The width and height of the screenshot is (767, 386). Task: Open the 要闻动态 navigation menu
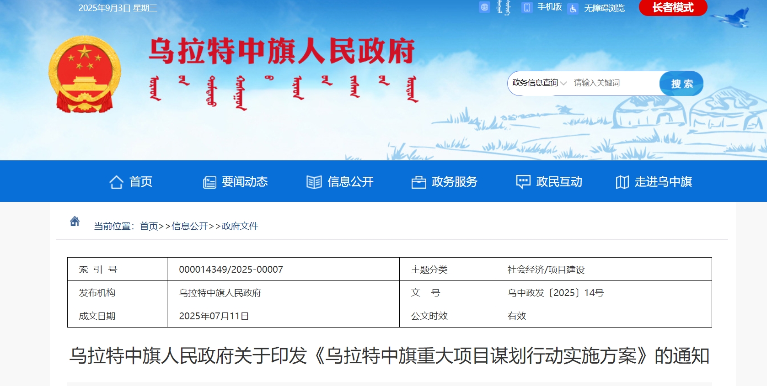pos(245,182)
